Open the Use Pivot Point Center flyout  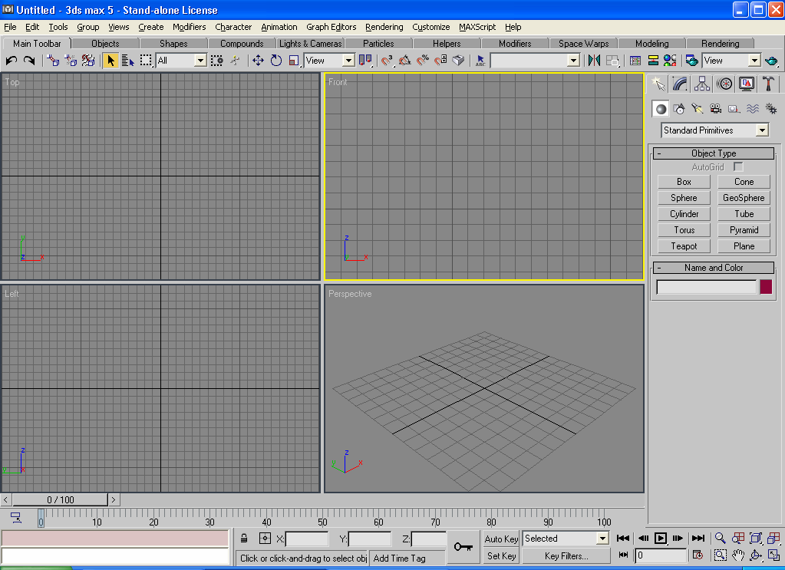click(x=365, y=61)
